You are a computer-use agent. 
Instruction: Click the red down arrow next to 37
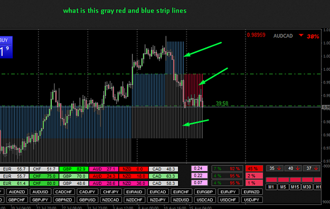[316, 168]
